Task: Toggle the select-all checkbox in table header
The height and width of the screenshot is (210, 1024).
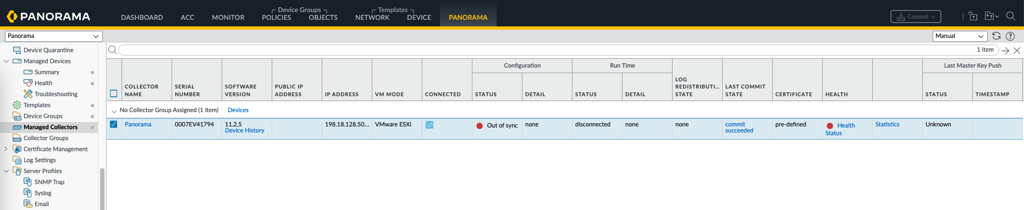Action: pos(114,93)
